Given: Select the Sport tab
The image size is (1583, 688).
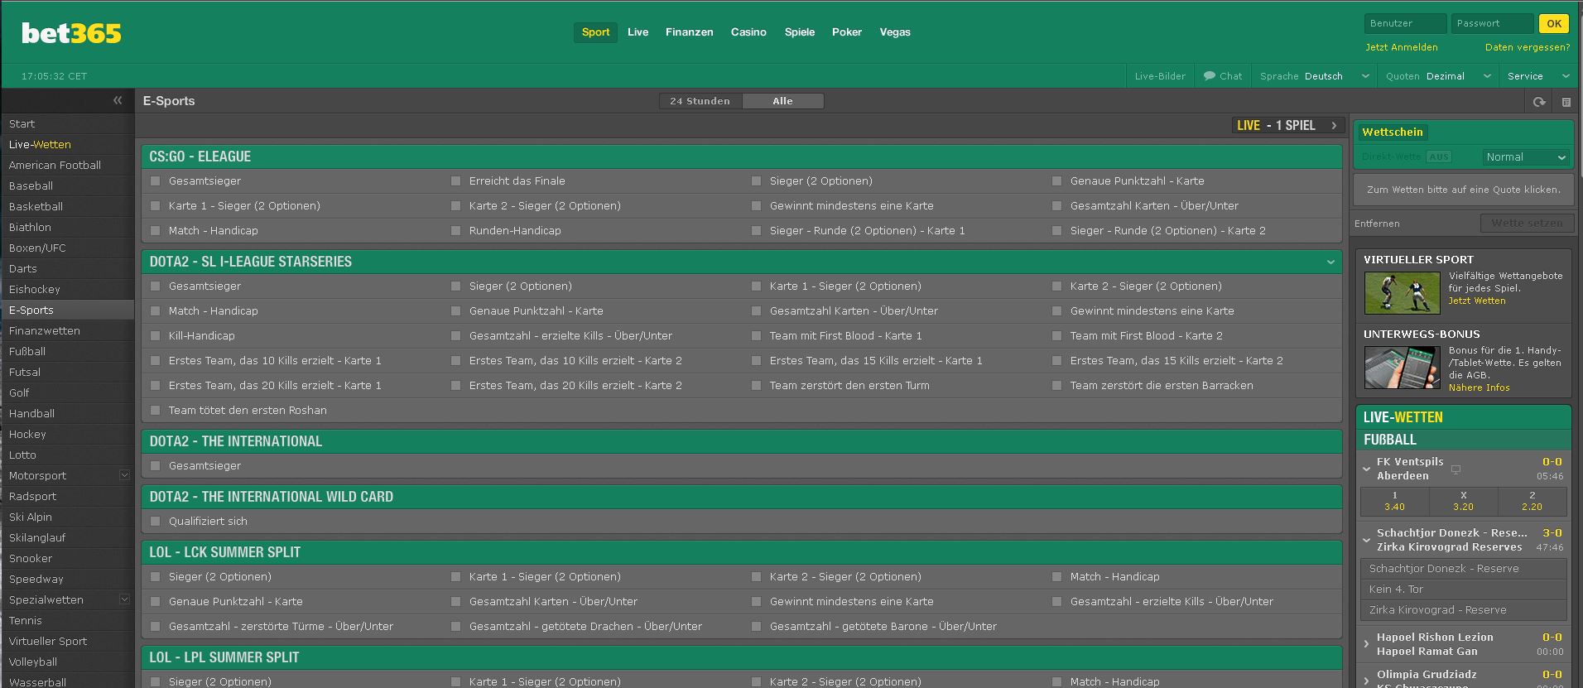Looking at the screenshot, I should [595, 32].
